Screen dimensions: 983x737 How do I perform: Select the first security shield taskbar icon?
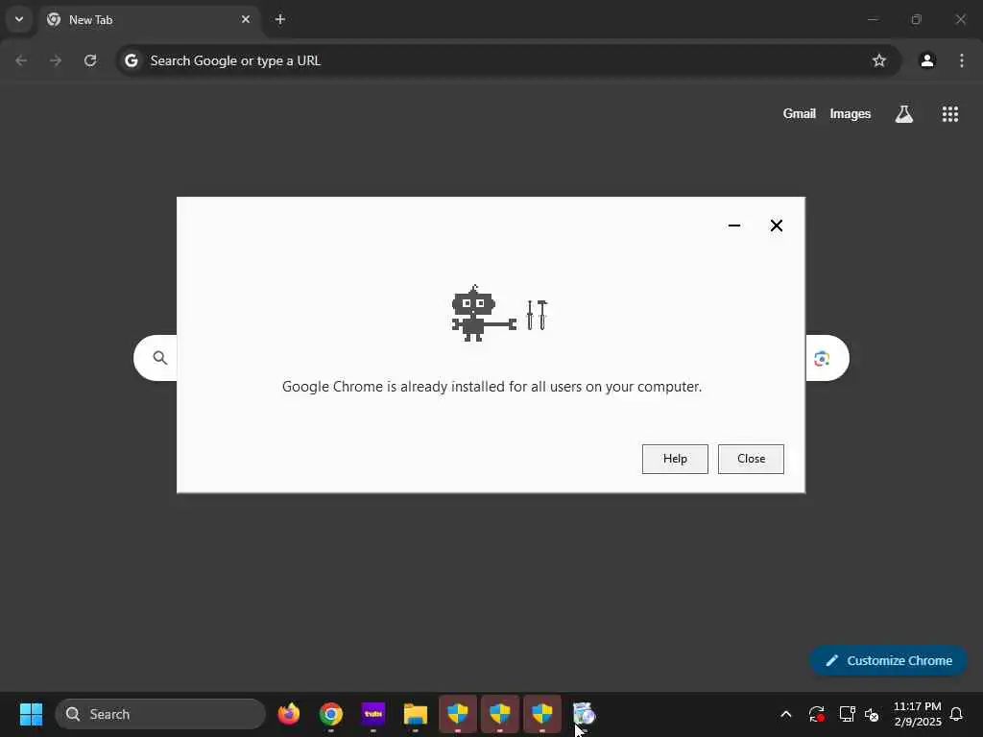(x=458, y=714)
